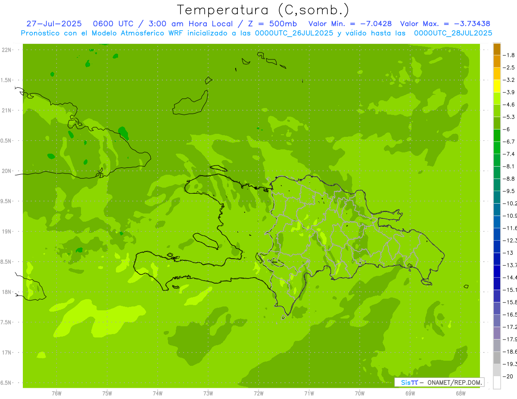Click the "72W" longitude label
The height and width of the screenshot is (399, 517).
coord(258,393)
